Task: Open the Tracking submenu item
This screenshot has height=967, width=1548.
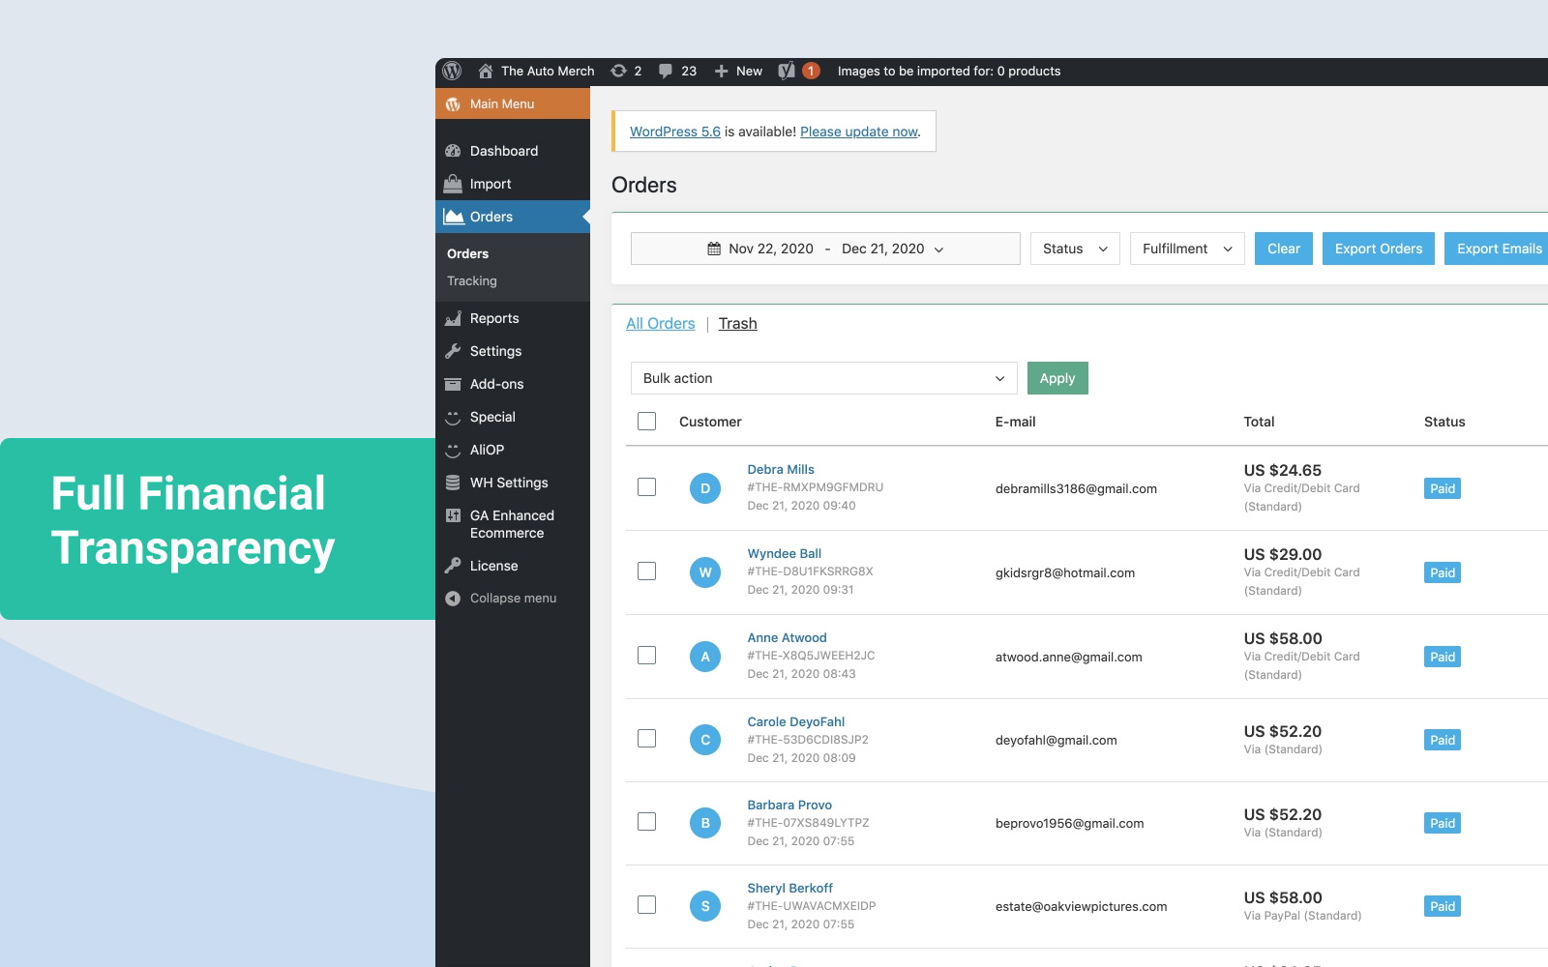Action: [472, 281]
